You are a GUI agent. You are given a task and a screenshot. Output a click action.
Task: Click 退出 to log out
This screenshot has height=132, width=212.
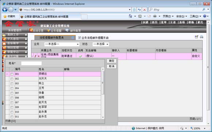(x=200, y=23)
